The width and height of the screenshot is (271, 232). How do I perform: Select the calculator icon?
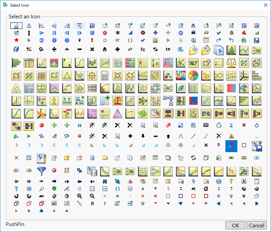[x=105, y=75]
